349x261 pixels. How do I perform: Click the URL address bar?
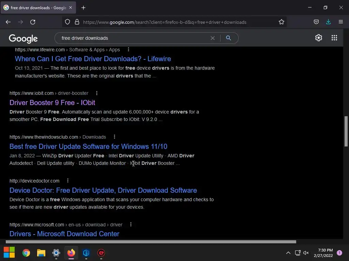coord(165,22)
